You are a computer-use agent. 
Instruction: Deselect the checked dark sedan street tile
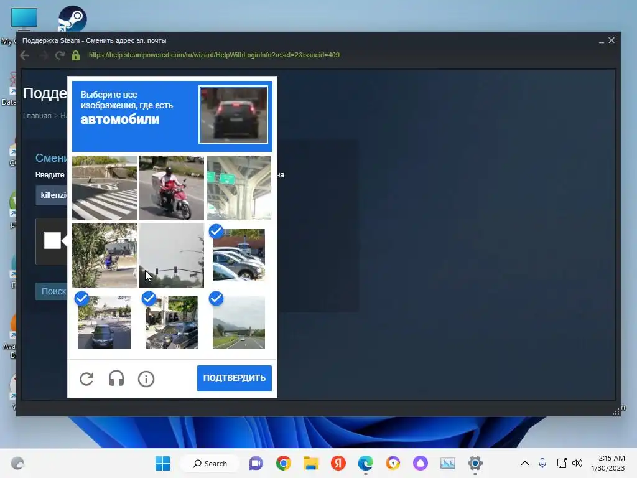pos(105,322)
